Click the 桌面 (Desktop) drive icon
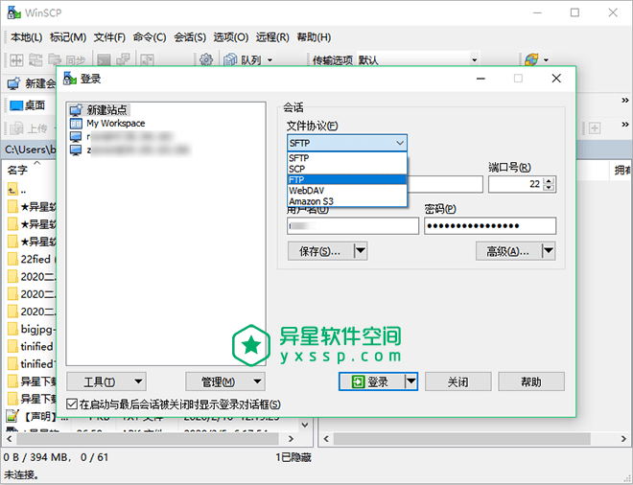Image resolution: width=633 pixels, height=485 pixels. [x=15, y=105]
